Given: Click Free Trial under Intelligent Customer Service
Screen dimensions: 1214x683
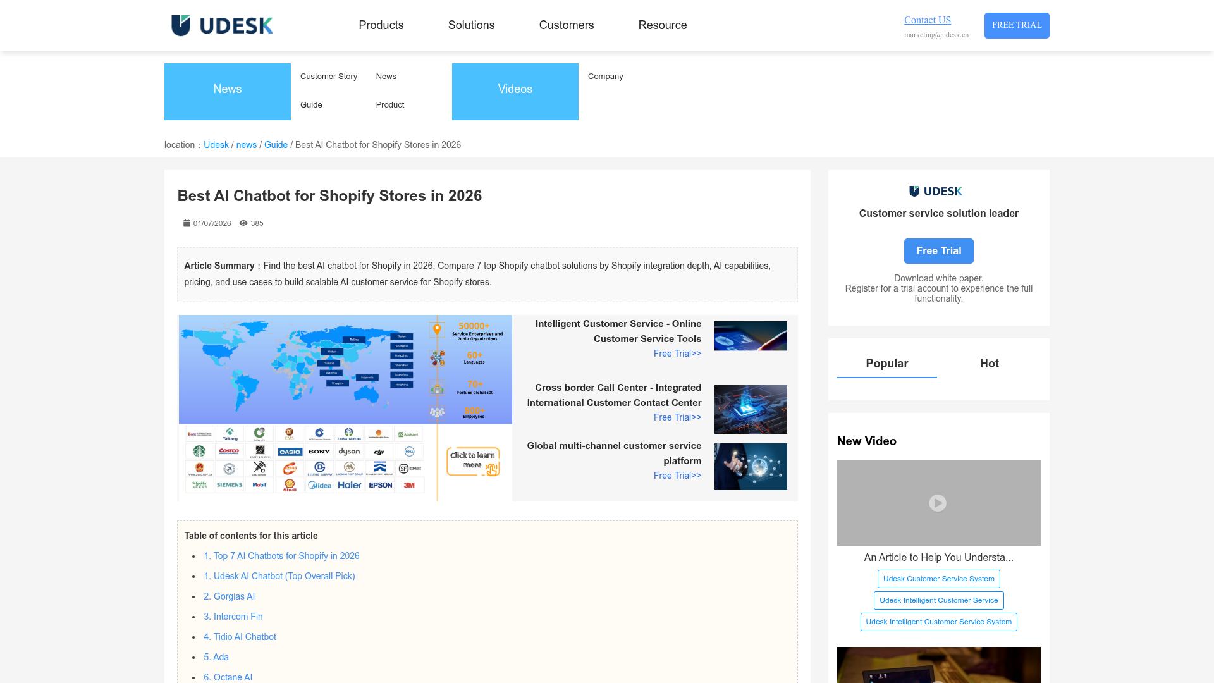Looking at the screenshot, I should [x=677, y=354].
